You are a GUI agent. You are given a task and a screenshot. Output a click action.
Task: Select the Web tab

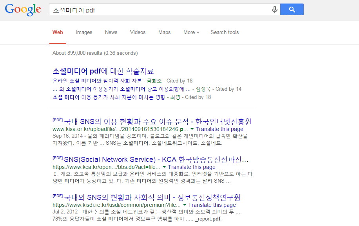(58, 32)
